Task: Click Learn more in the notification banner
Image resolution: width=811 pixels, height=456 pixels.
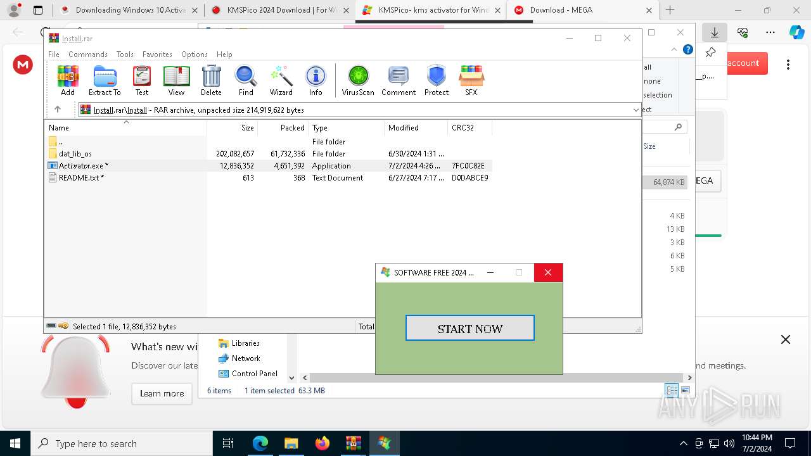Action: coord(162,393)
